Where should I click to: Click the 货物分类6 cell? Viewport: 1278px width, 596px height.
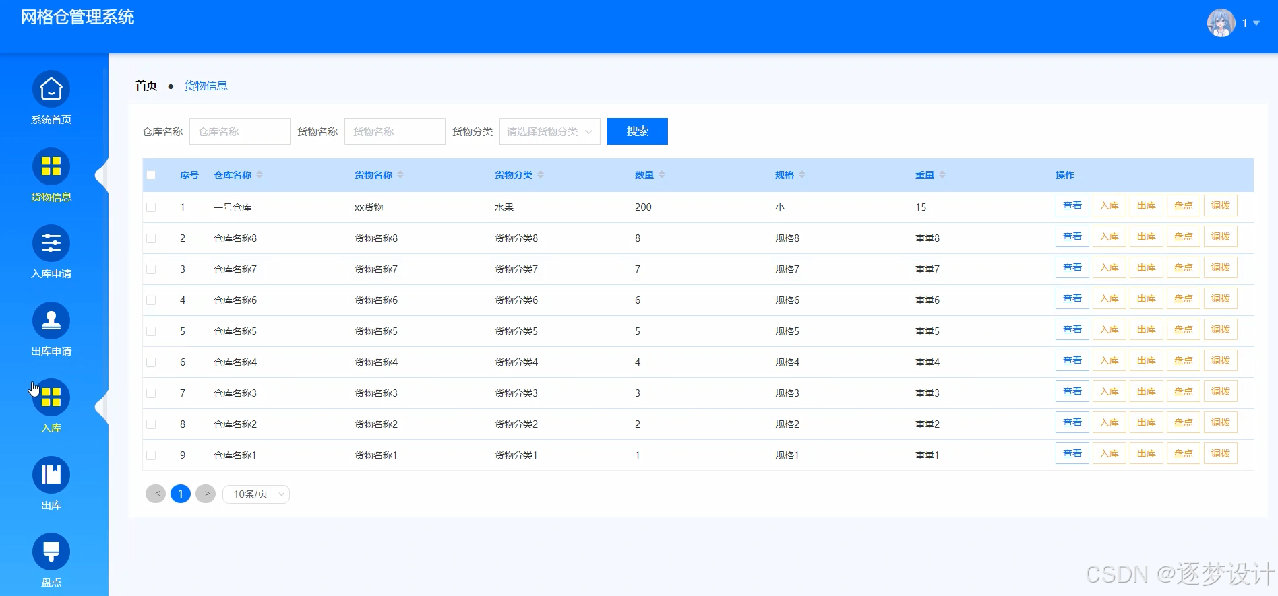tap(516, 300)
